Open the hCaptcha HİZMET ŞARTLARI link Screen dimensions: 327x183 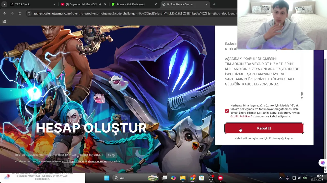[97, 161]
